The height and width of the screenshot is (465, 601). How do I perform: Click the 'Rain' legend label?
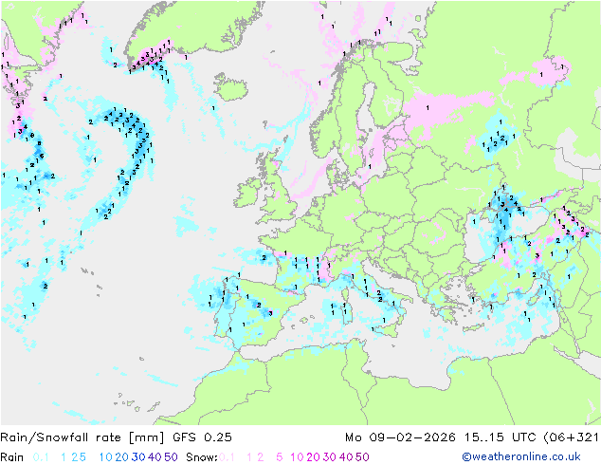[x=12, y=457]
